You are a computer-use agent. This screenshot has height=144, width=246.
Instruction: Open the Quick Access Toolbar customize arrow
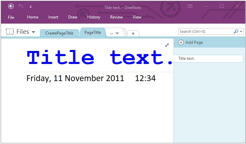click(30, 6)
